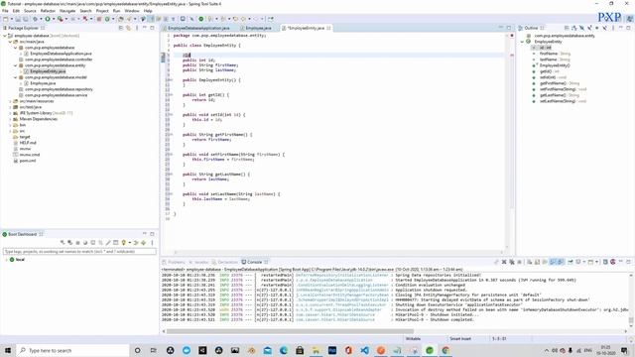635x357 pixels.
Task: Select Employee.java in Package Explorer
Action: coord(43,83)
